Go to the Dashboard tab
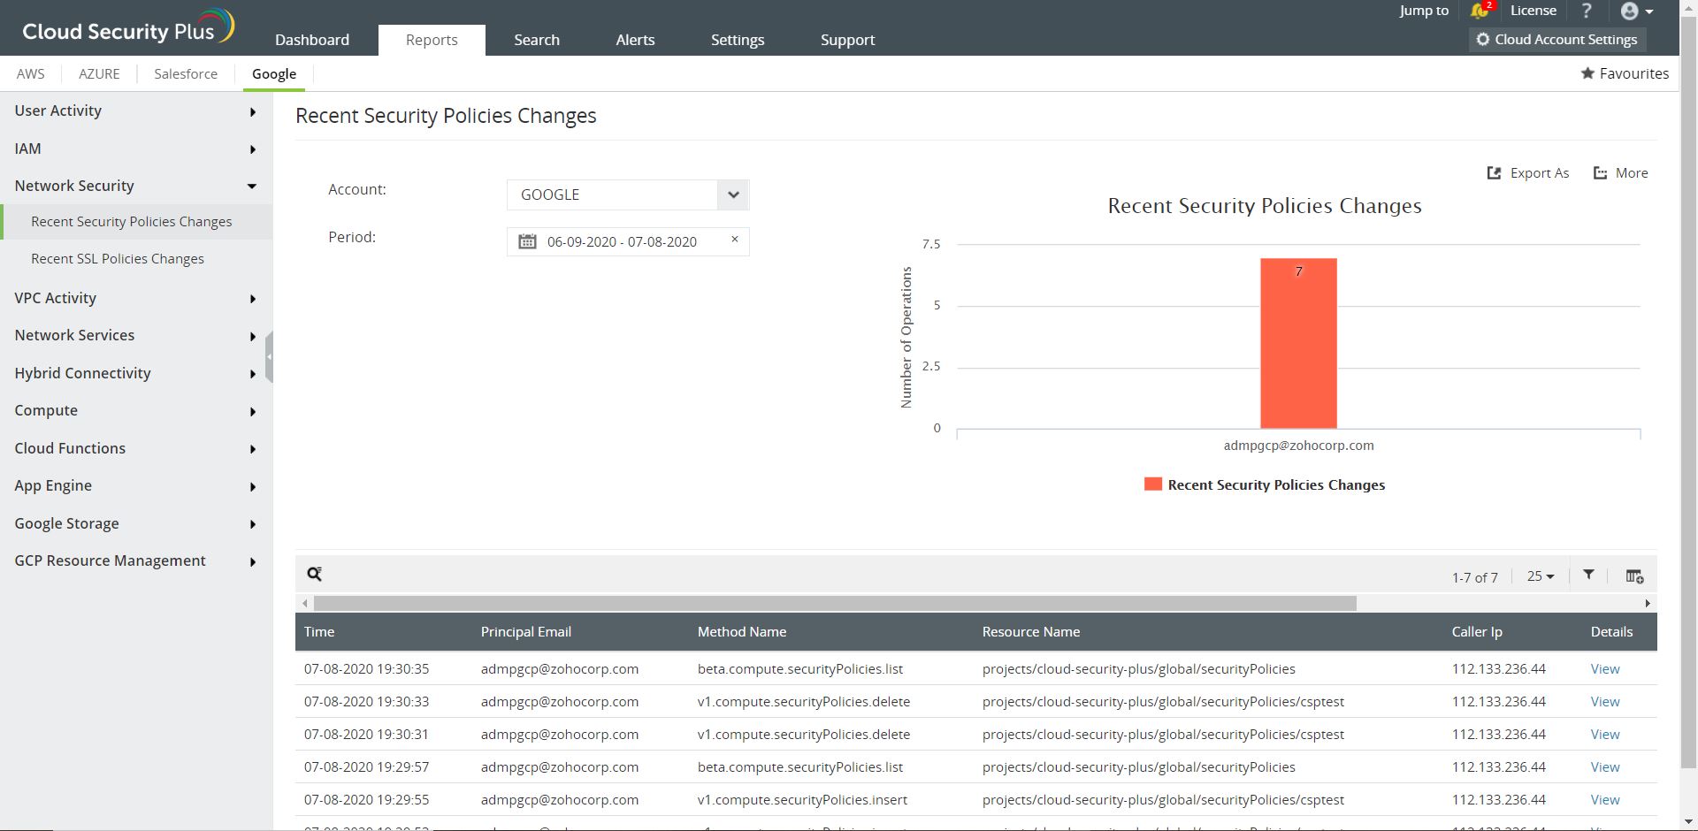This screenshot has height=831, width=1698. [312, 40]
